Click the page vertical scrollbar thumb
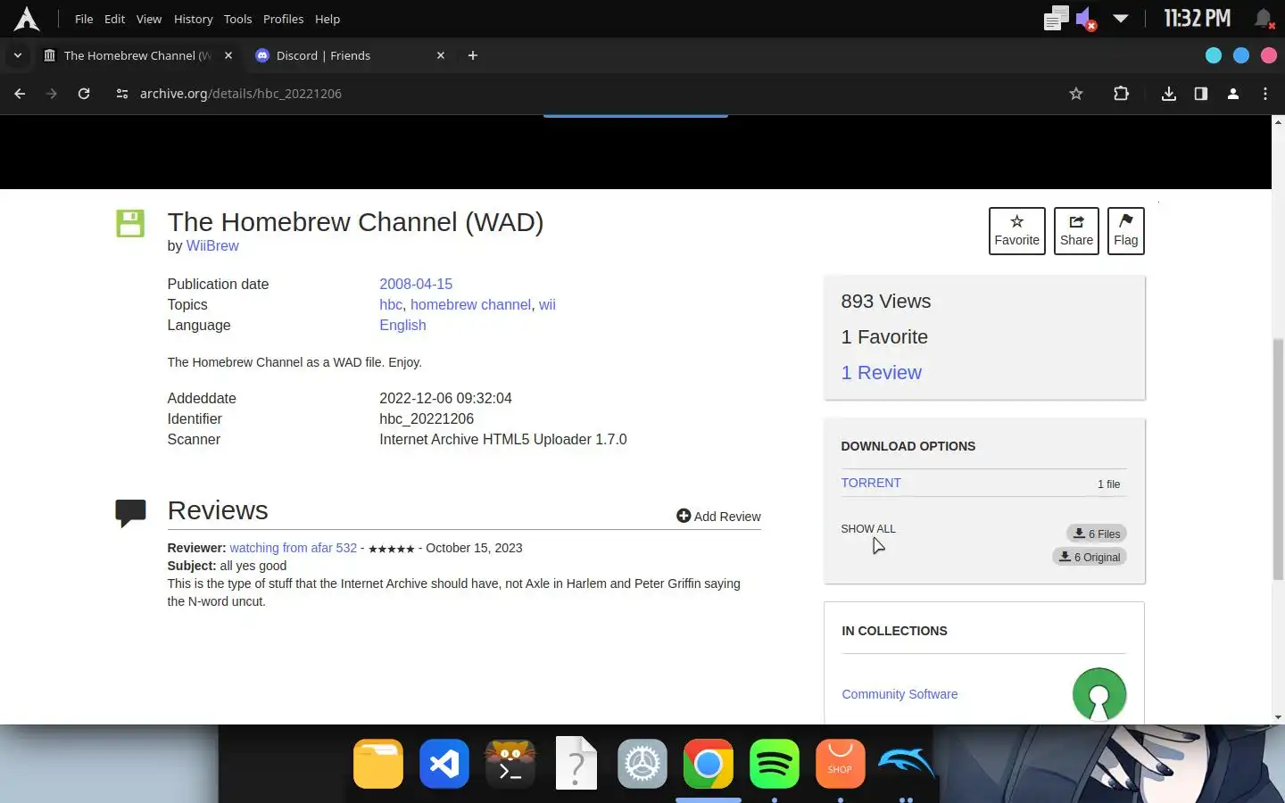 [x=1278, y=459]
